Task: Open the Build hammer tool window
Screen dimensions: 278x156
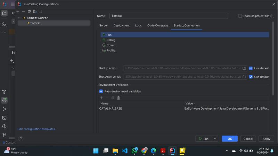Action: tap(4, 92)
